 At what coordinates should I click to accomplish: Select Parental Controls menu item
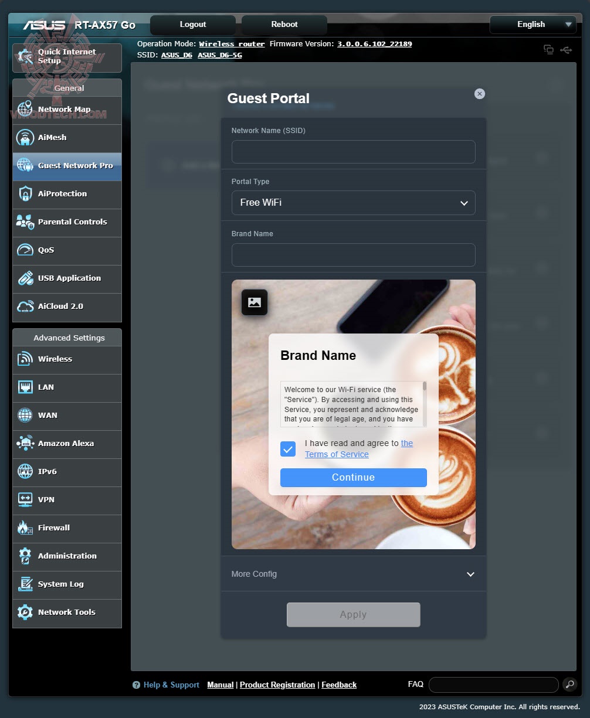click(x=67, y=222)
